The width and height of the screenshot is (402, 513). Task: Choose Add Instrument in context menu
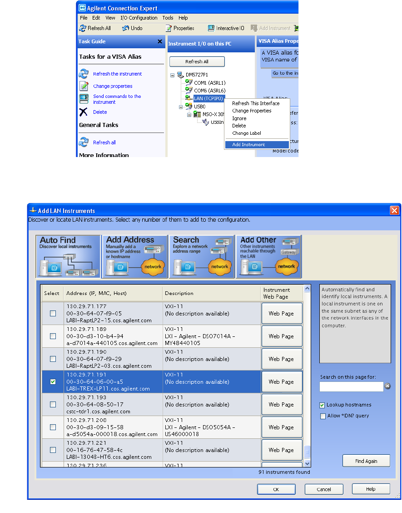pos(257,145)
